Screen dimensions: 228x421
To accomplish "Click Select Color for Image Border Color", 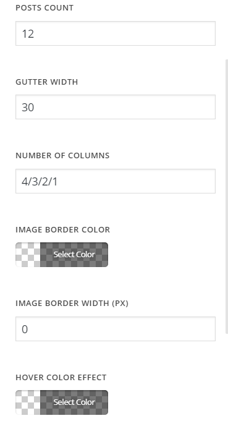I will [x=74, y=255].
